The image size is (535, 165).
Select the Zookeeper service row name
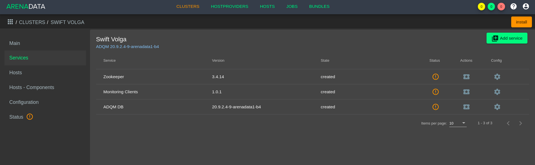114,77
